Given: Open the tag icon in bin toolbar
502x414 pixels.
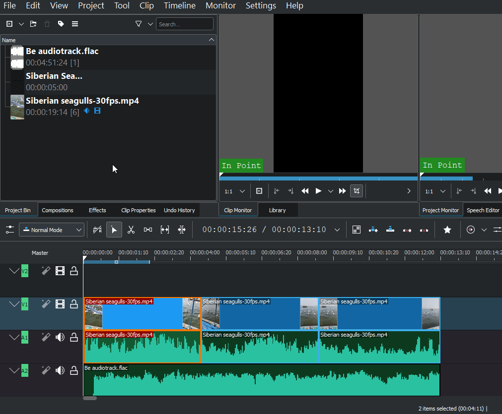Looking at the screenshot, I should click(x=61, y=24).
